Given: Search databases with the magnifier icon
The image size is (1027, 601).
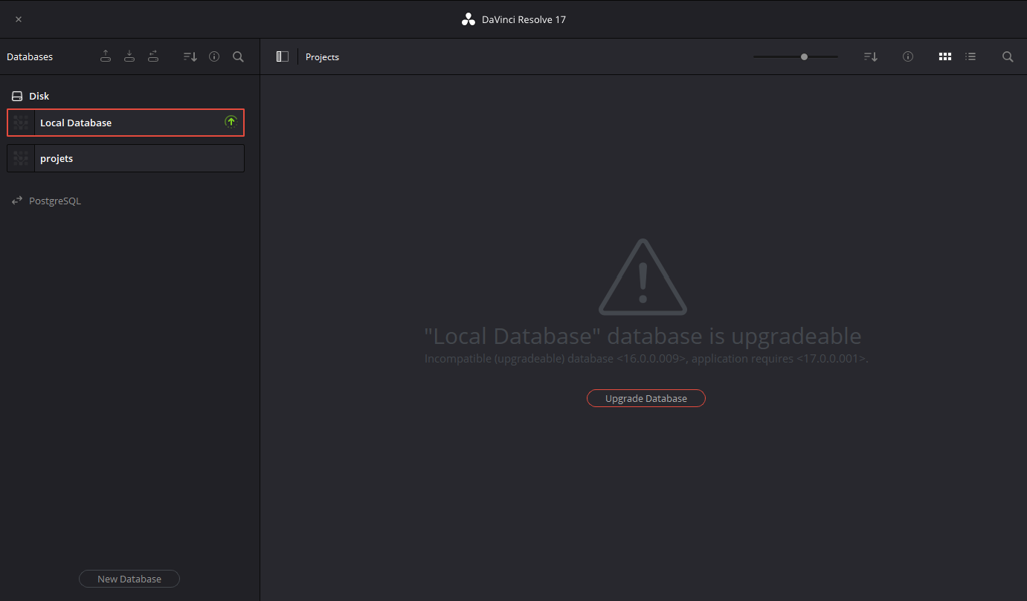Looking at the screenshot, I should click(238, 56).
